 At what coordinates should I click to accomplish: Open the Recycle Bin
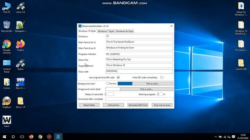[7, 26]
